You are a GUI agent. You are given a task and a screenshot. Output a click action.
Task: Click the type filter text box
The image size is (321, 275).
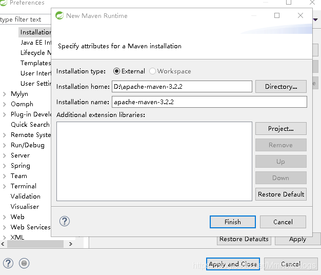(x=26, y=19)
